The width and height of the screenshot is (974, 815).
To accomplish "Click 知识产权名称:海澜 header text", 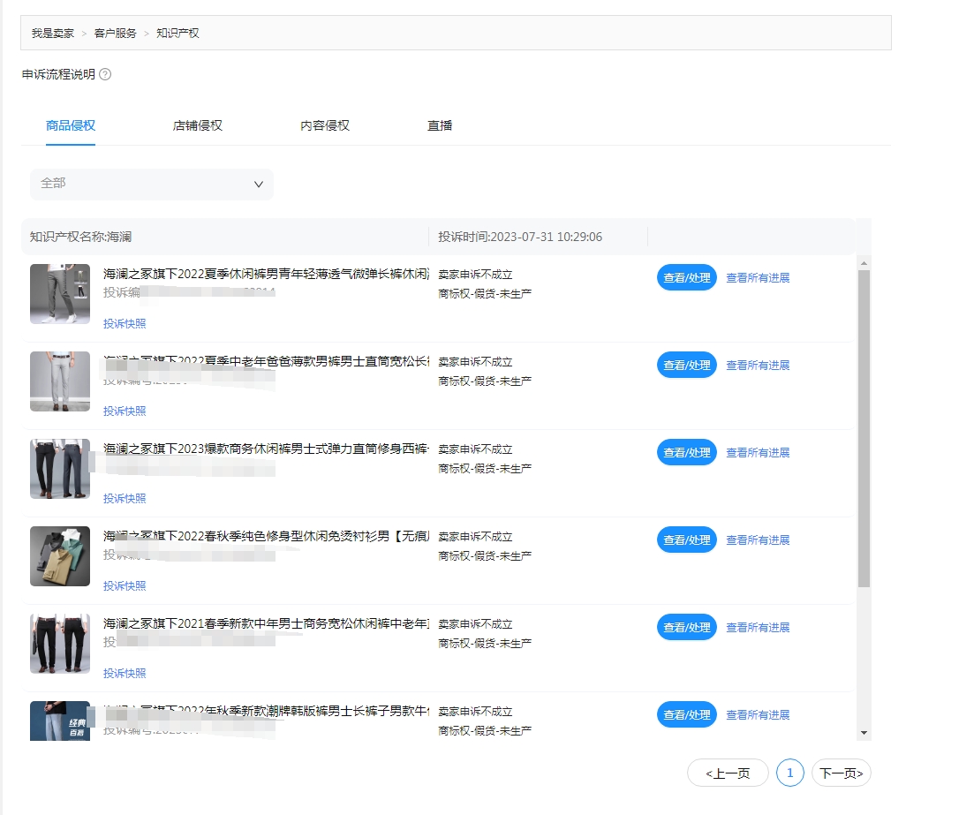I will tap(80, 237).
